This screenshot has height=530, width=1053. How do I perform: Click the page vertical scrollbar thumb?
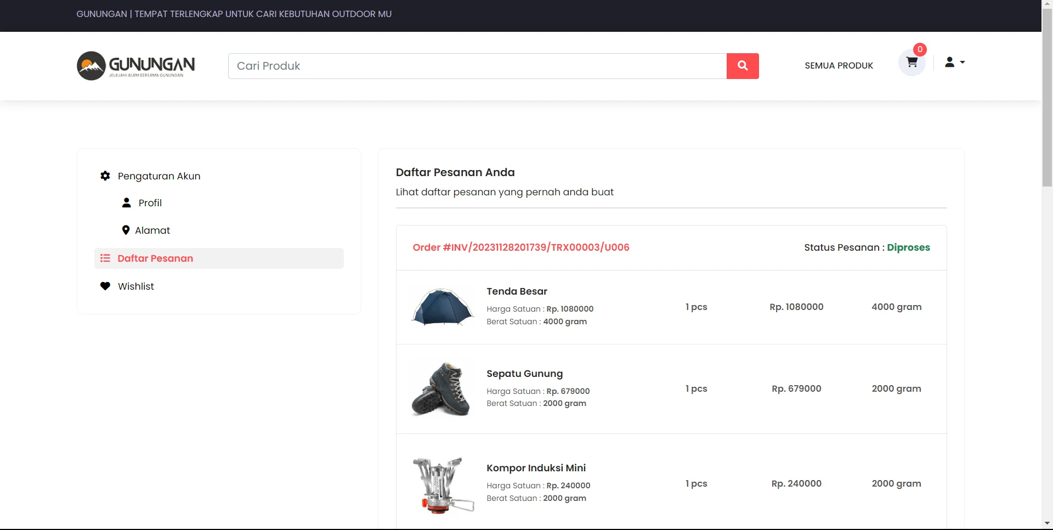pos(1047,99)
